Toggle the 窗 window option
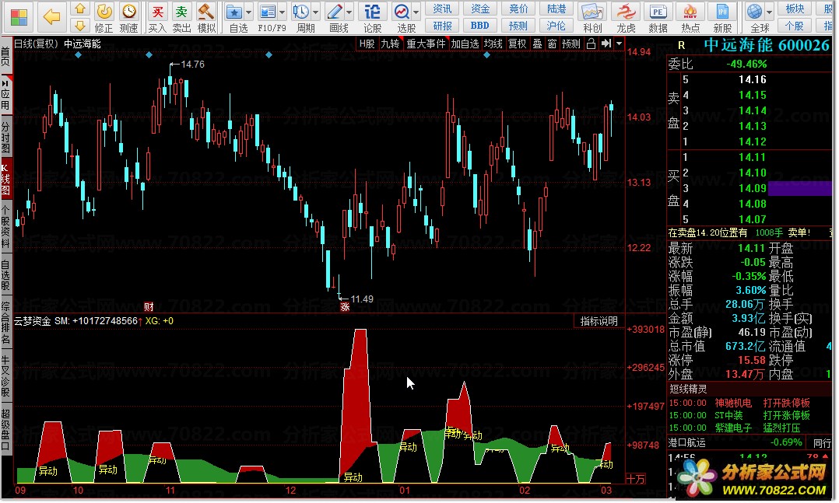Image resolution: width=839 pixels, height=503 pixels. pos(553,44)
